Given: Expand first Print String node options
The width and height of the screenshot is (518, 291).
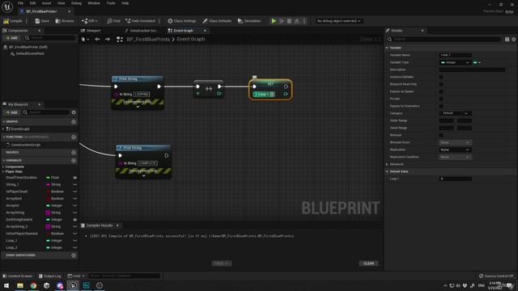Looking at the screenshot, I should (x=138, y=107).
